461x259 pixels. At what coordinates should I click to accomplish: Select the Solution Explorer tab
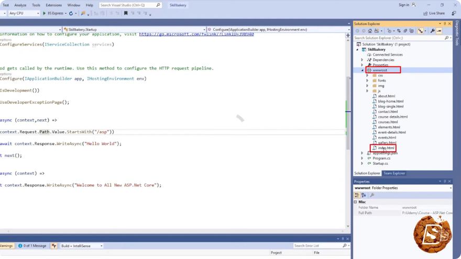tap(367, 173)
